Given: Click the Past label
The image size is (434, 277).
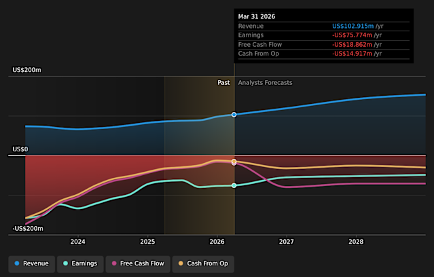Looking at the screenshot, I should pos(223,83).
